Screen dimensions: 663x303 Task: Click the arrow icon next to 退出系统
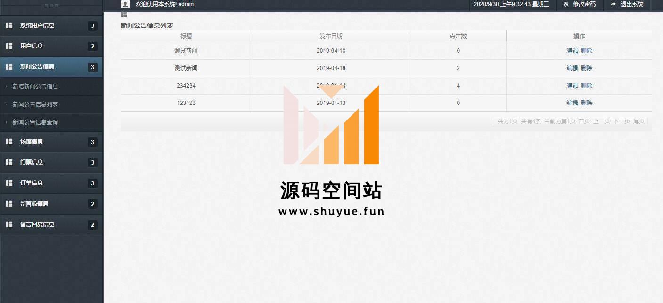(613, 4)
